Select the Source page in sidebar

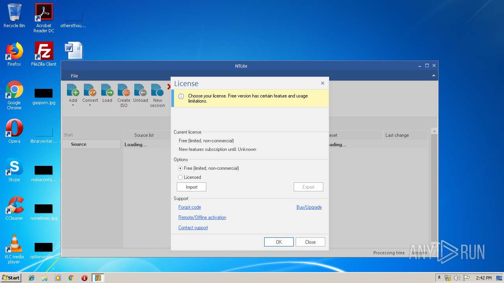click(x=91, y=144)
